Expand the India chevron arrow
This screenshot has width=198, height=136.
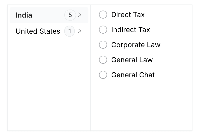pos(80,15)
